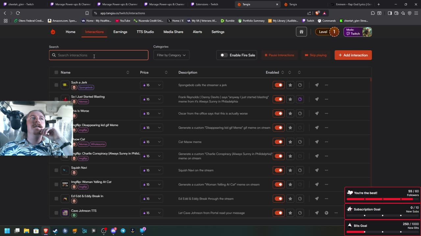421x236 pixels.
Task: Open clock icon for Ed Edd & Eddy row
Action: [300, 199]
